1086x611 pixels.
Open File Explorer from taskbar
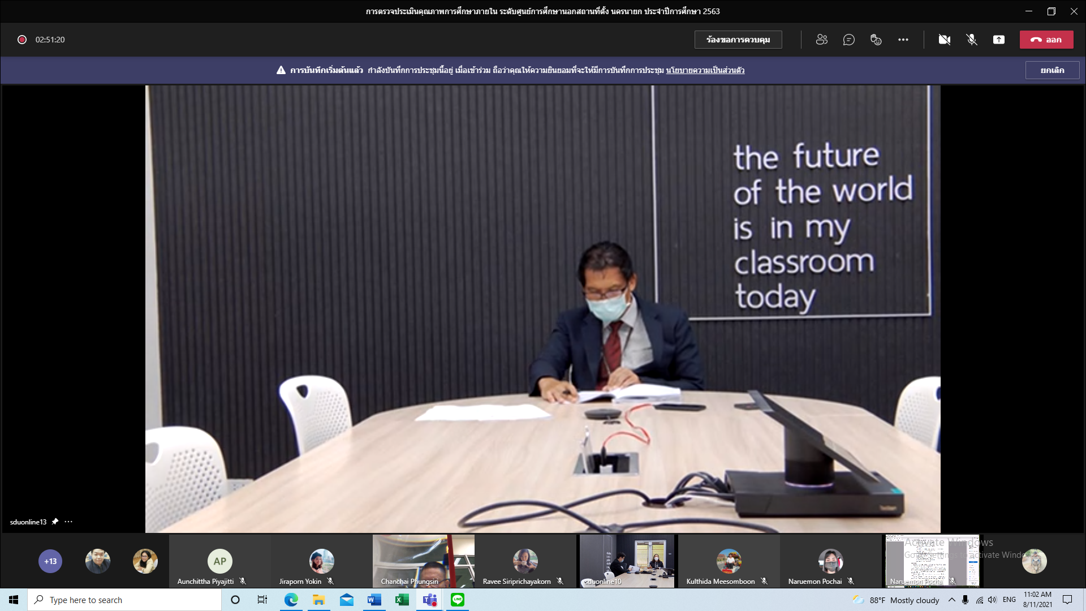[x=318, y=600]
